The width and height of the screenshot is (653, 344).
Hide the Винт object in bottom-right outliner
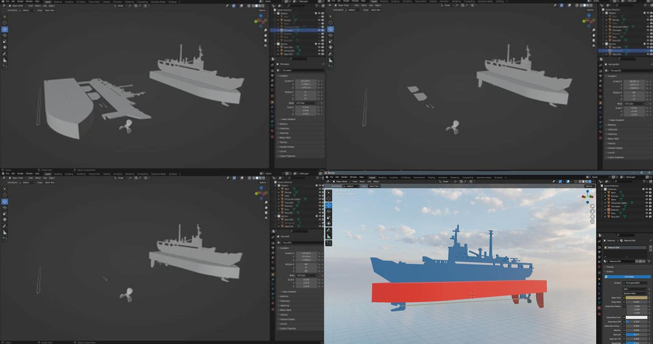coord(647,193)
